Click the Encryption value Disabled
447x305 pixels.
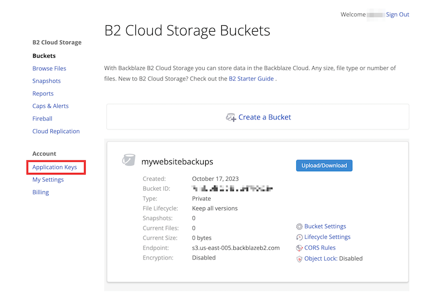[204, 258]
